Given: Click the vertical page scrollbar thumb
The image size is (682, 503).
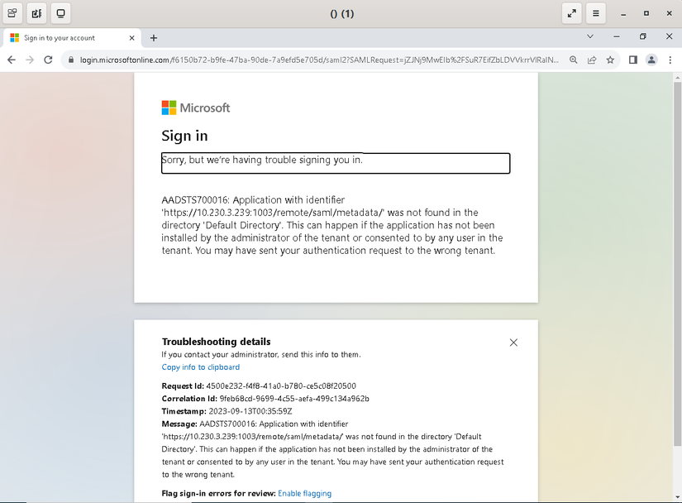Looking at the screenshot, I should (677, 263).
